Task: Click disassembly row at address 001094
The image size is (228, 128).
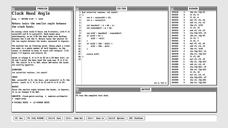Action: tap(193, 72)
